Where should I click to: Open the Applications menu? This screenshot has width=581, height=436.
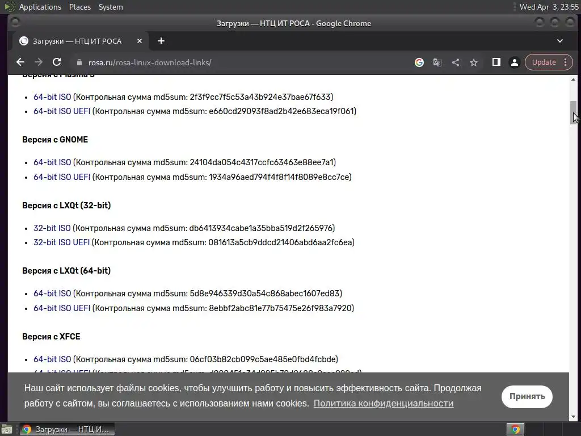(40, 7)
